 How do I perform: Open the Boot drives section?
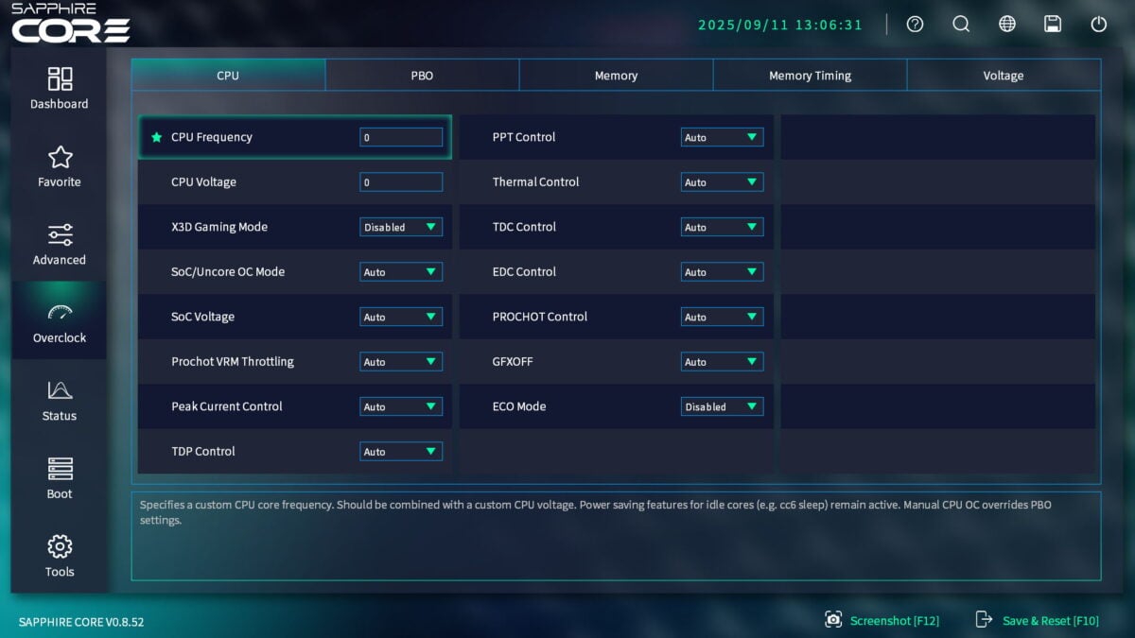pos(59,477)
